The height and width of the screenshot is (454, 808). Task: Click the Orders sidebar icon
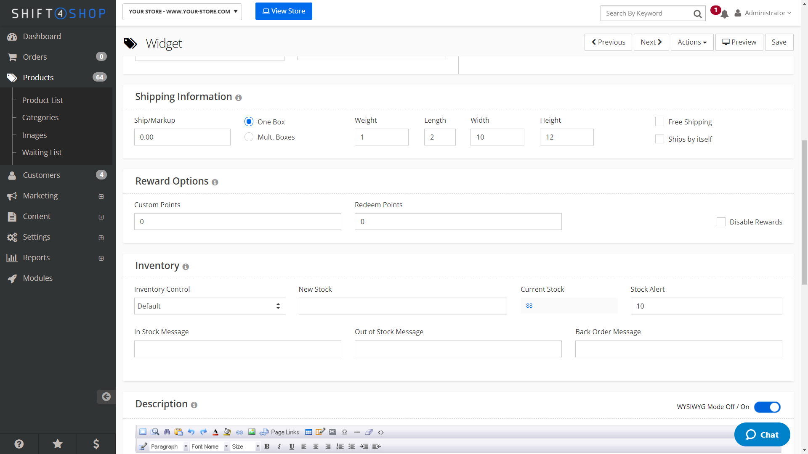coord(12,57)
